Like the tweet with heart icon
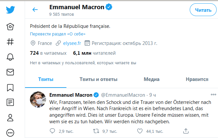The width and height of the screenshot is (218, 138). pos(139,131)
